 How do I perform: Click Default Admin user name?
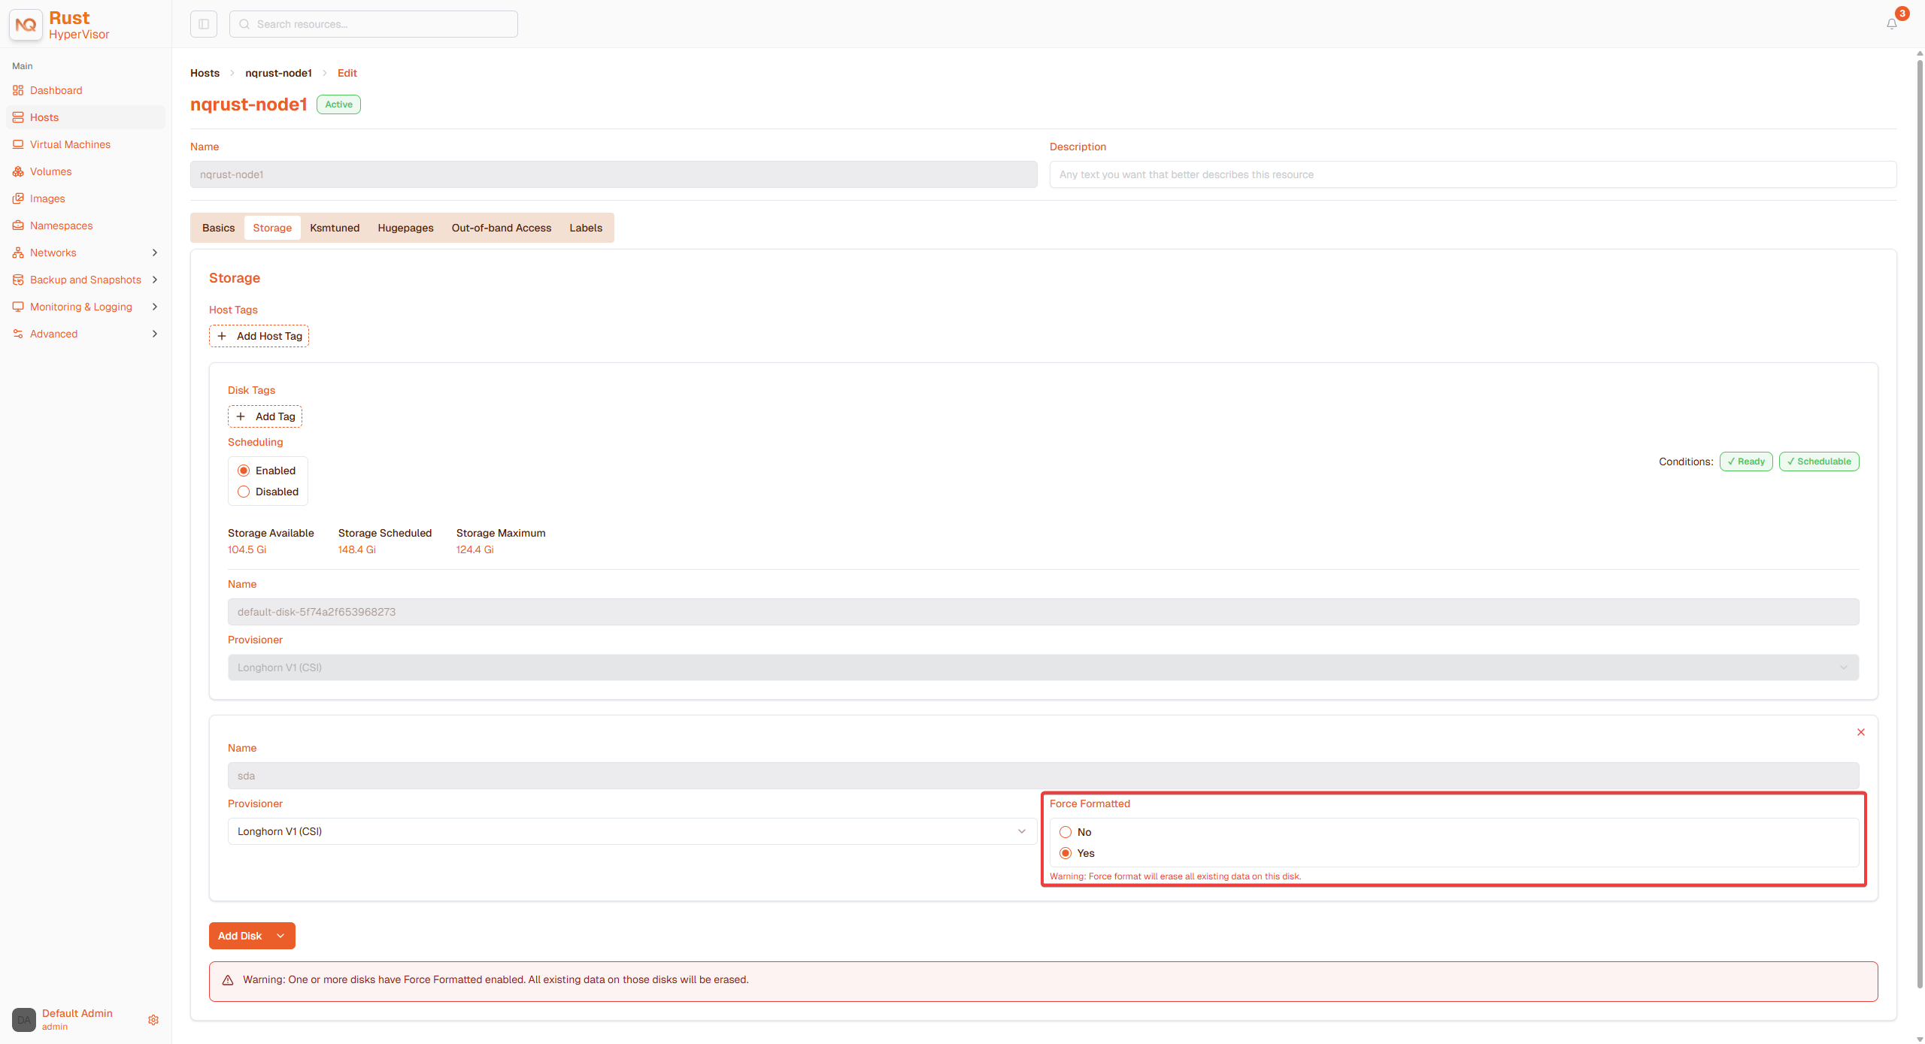click(77, 1013)
